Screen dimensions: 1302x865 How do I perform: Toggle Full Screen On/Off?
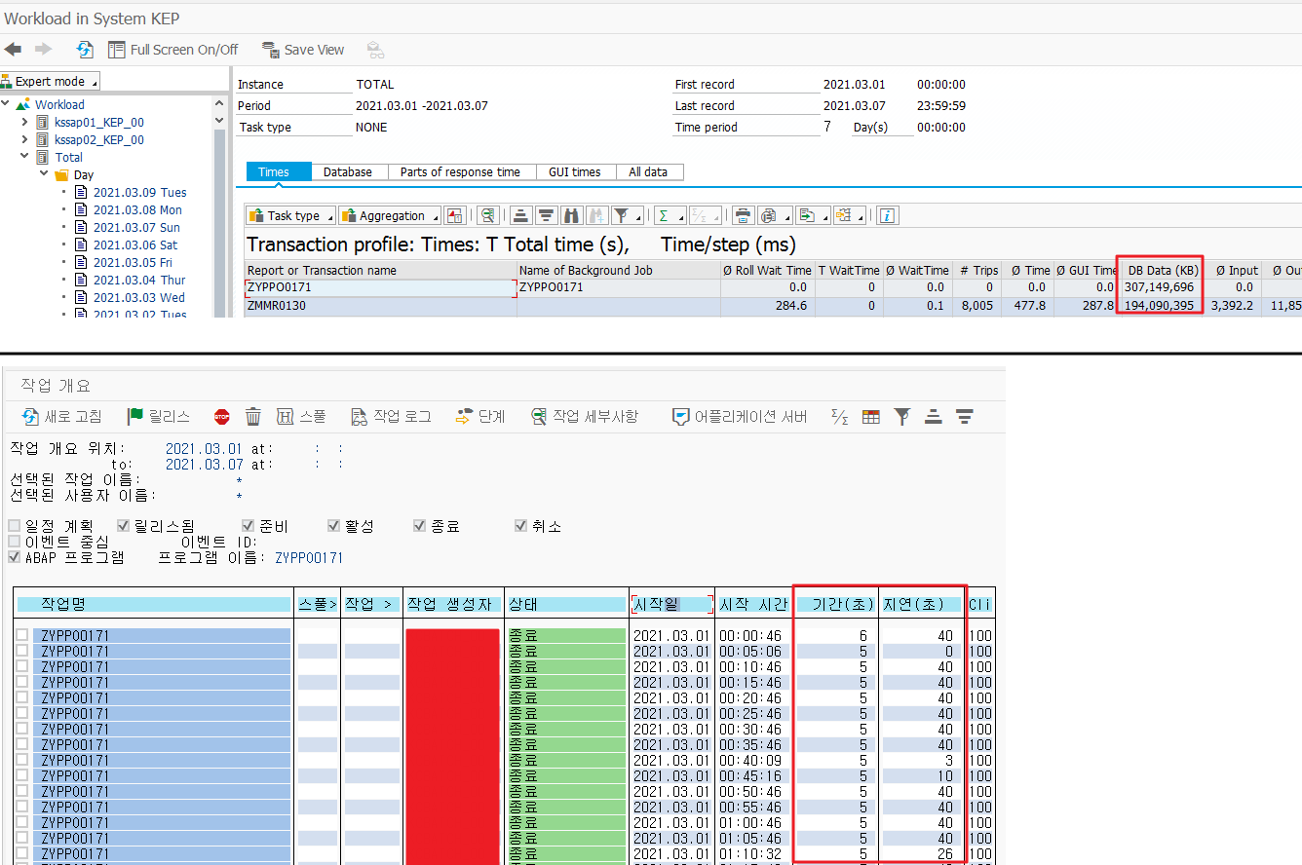pyautogui.click(x=172, y=50)
